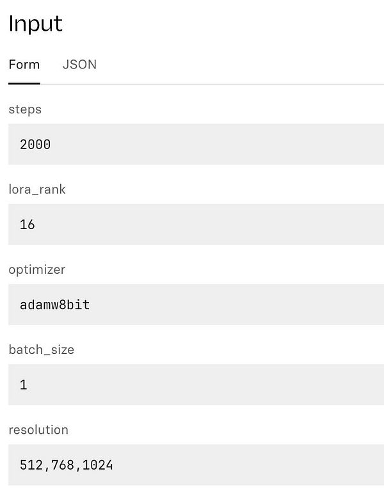
Task: Click the adamw8bit value text
Action: click(x=55, y=305)
